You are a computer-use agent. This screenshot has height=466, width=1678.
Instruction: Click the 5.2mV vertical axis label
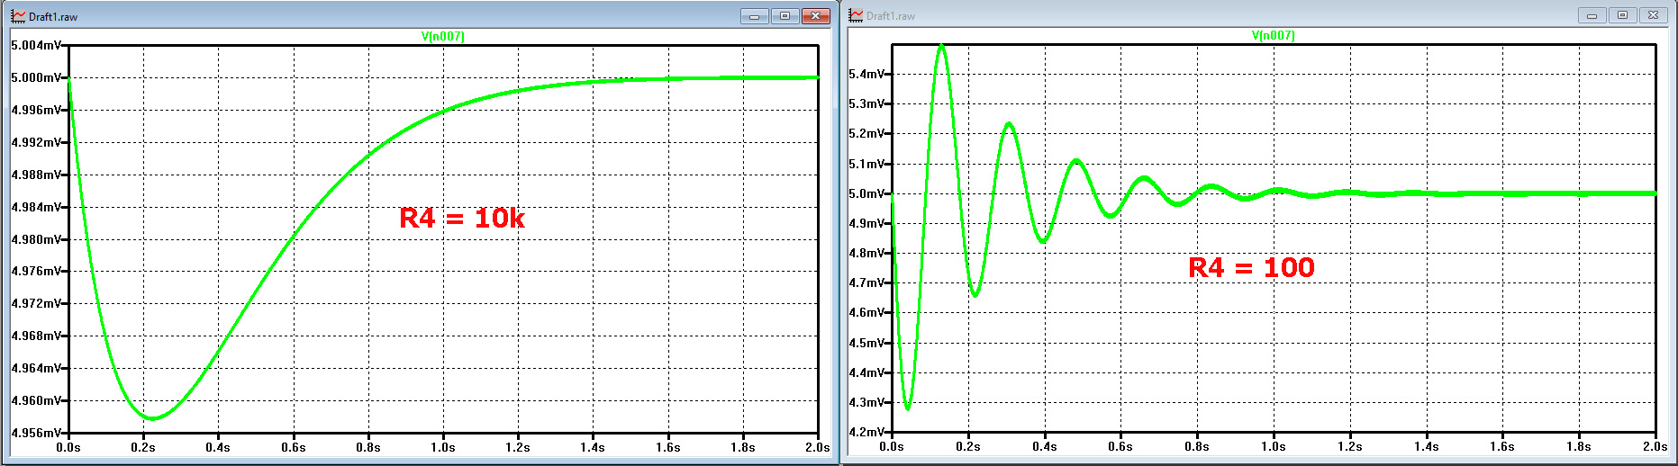coord(866,133)
